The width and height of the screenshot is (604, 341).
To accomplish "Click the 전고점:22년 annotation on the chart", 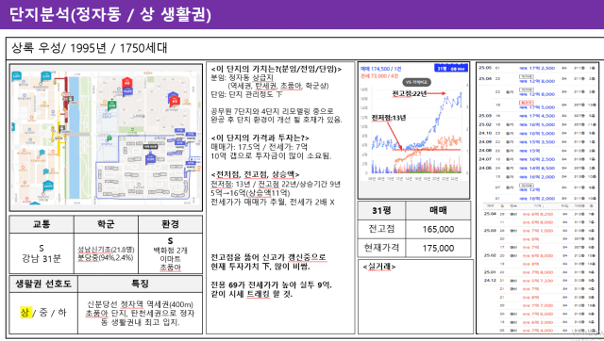I will coord(409,93).
